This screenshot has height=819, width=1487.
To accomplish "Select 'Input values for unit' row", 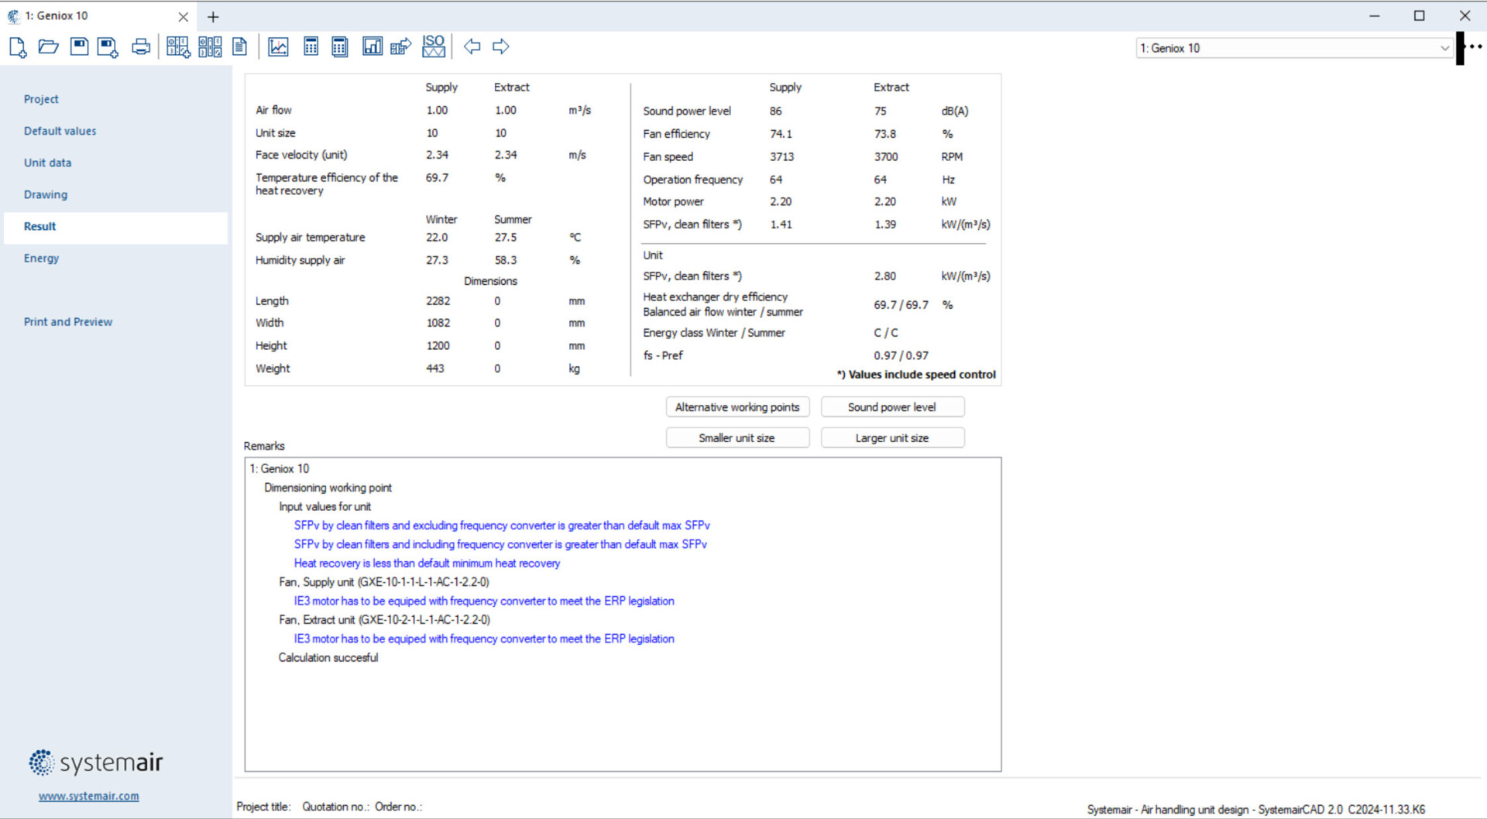I will click(325, 507).
